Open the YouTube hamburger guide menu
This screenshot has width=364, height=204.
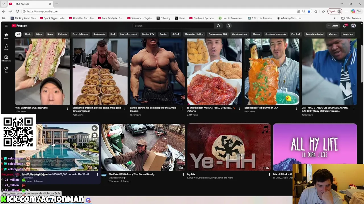pyautogui.click(x=6, y=26)
